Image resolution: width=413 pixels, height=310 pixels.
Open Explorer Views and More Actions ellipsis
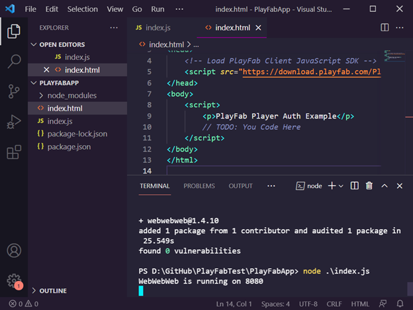click(x=114, y=28)
